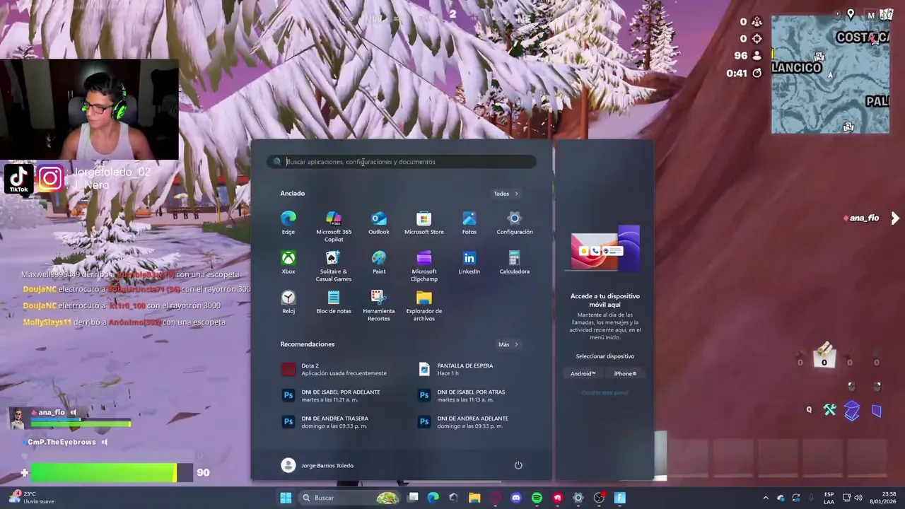This screenshot has width=905, height=509.
Task: Open the LinkedIn app
Action: pos(469,263)
